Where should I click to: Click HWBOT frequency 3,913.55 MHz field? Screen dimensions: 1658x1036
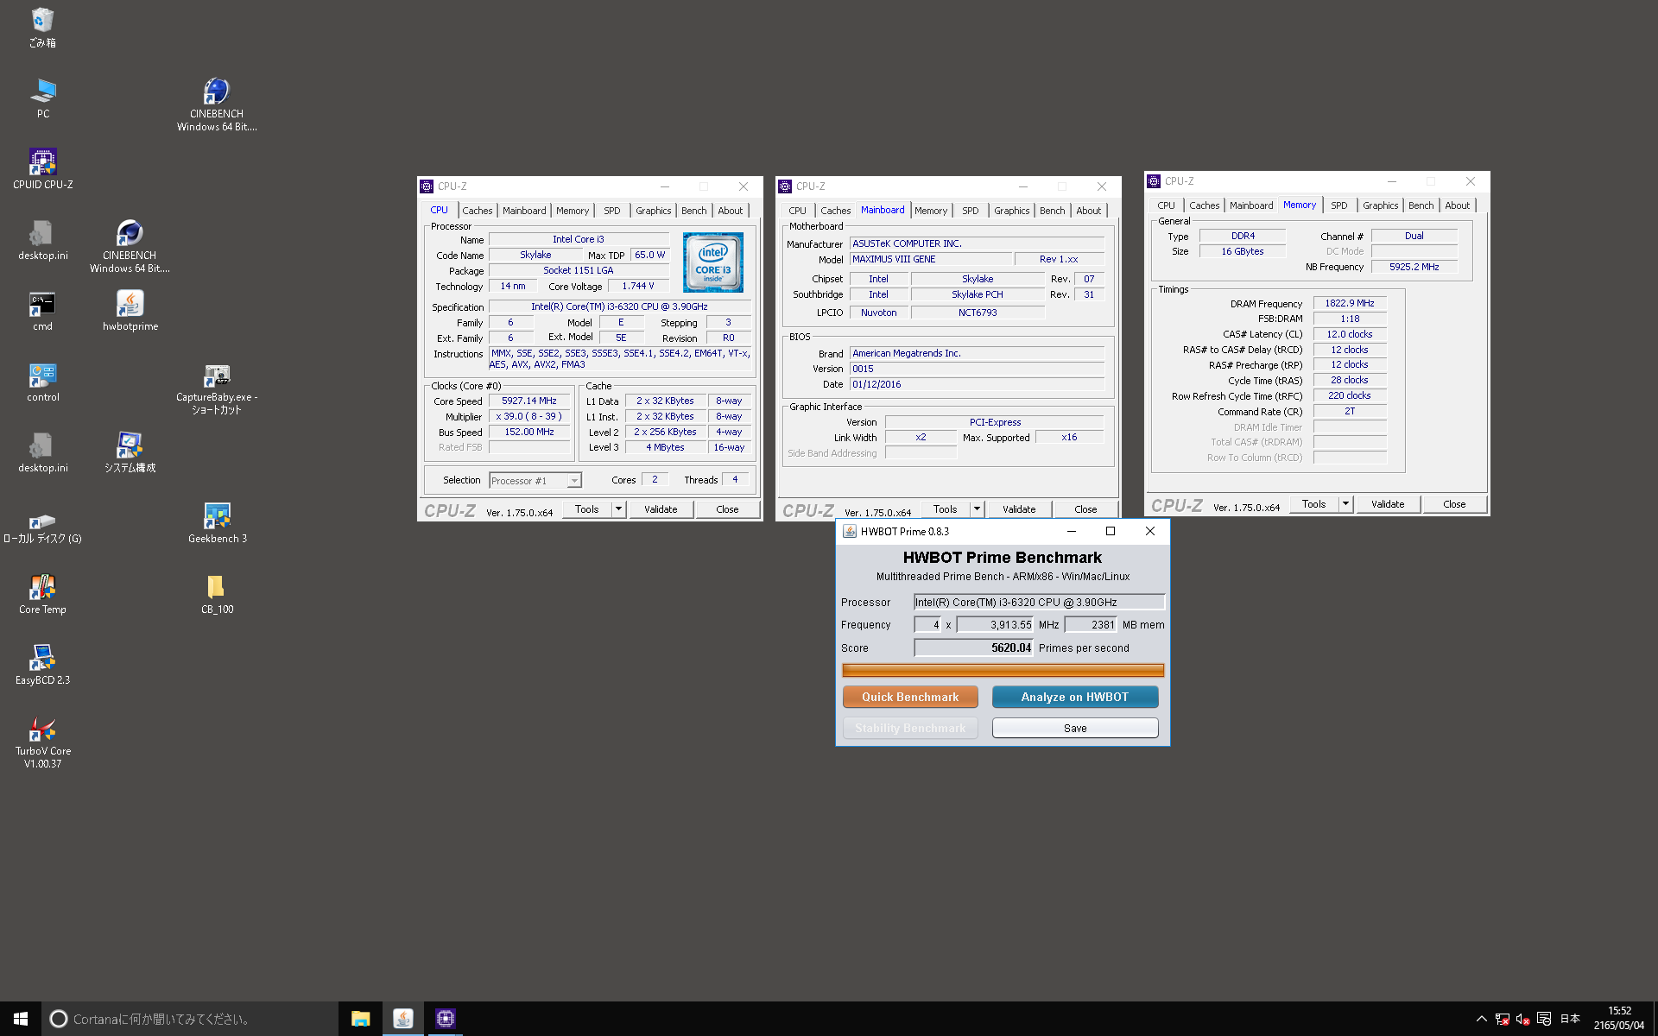click(x=995, y=624)
